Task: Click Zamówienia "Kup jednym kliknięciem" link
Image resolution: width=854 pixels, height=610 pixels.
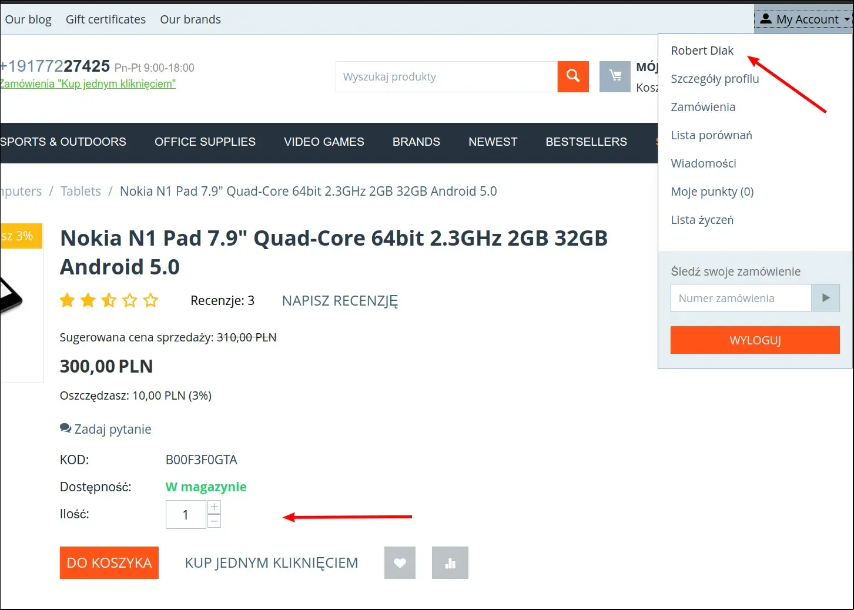Action: 88,83
